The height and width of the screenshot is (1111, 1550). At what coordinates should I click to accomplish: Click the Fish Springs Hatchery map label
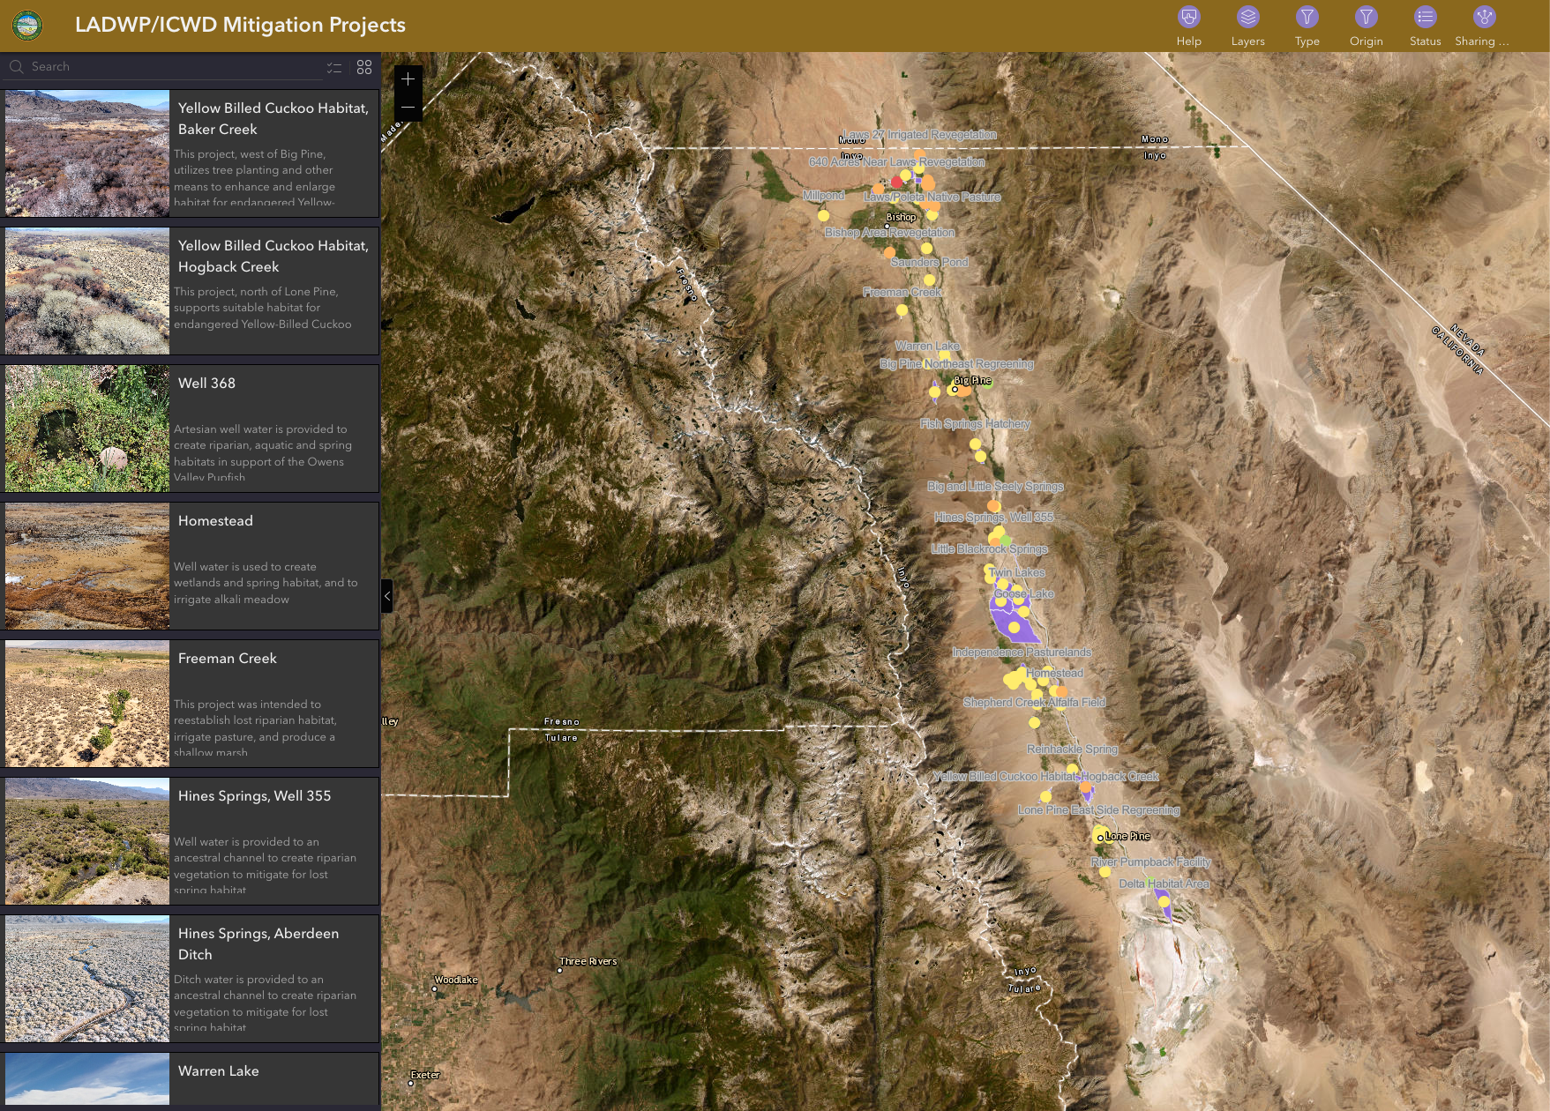[x=975, y=424]
